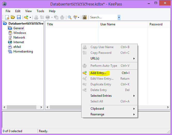This screenshot has width=172, height=135.
Task: Select the eMail group
Action: click(x=17, y=47)
